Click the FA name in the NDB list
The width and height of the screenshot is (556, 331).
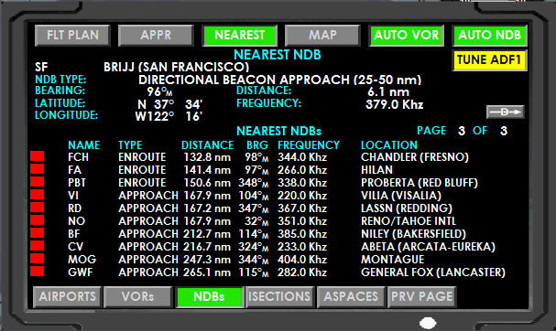point(75,170)
